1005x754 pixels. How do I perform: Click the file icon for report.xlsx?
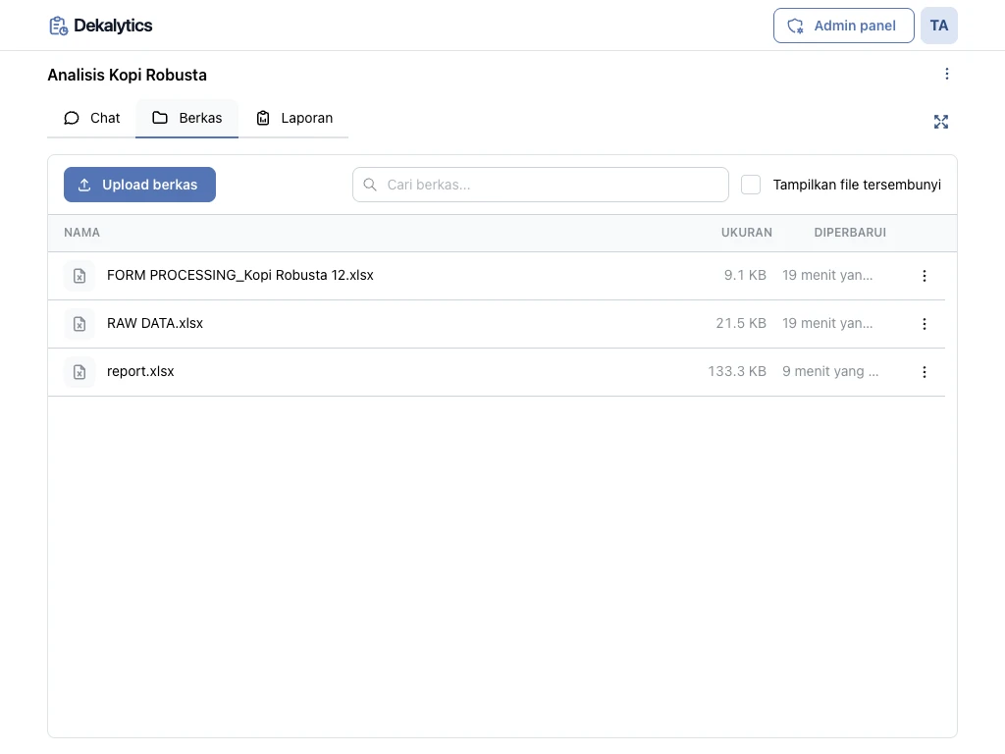pos(79,372)
